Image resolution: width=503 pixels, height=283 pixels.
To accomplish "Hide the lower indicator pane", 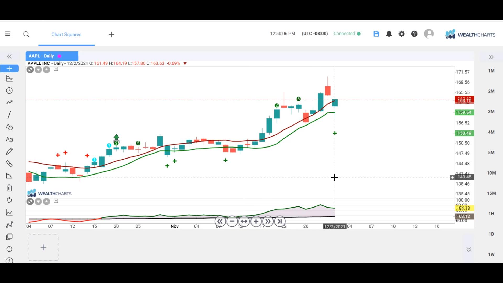I will click(30, 202).
